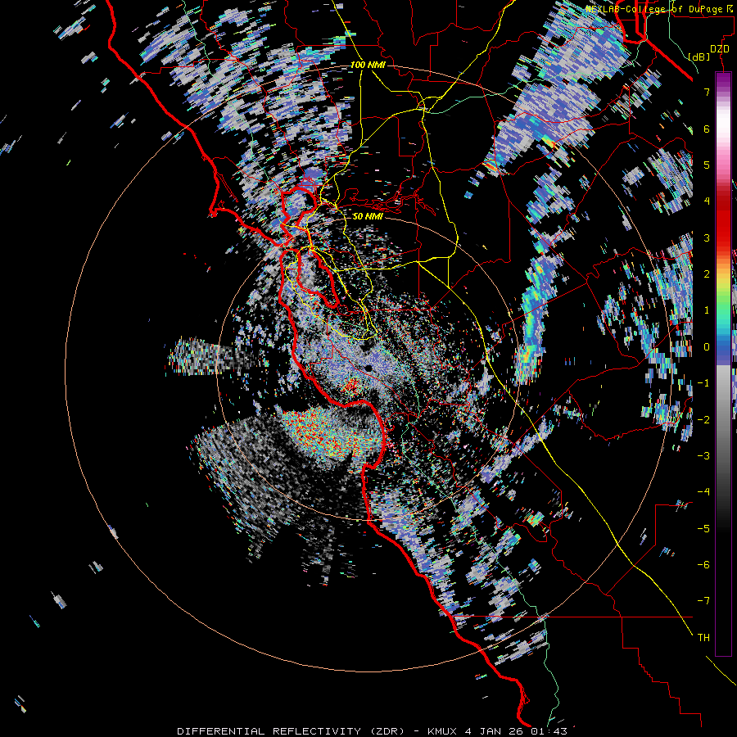Click the 3 value on the color scale
737x737 pixels.
[707, 237]
